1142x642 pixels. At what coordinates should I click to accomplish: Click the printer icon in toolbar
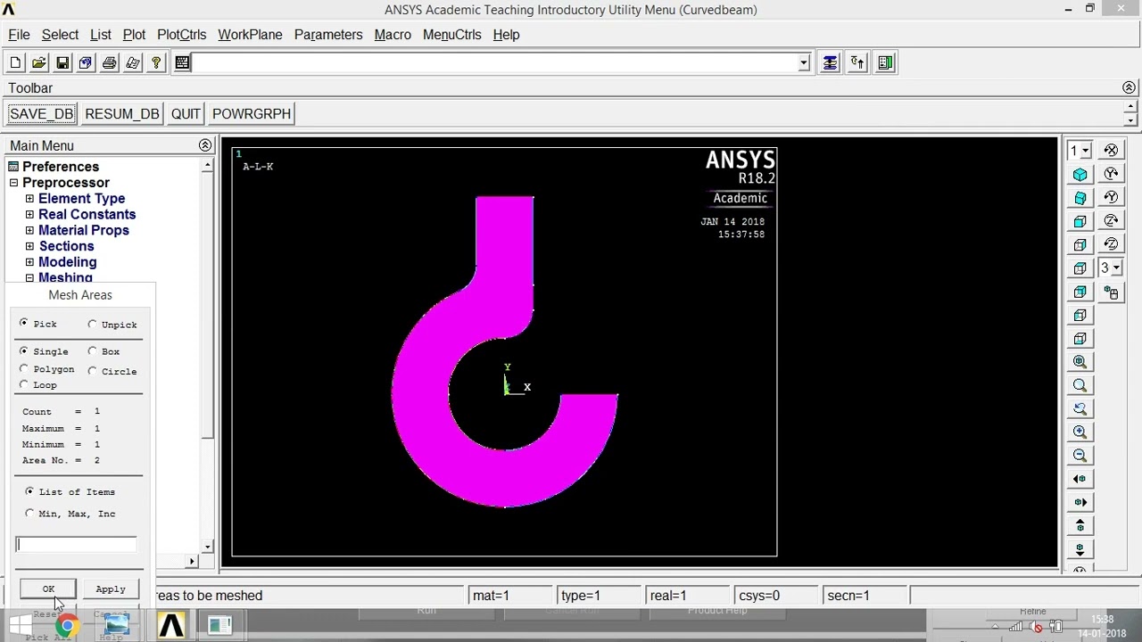109,62
